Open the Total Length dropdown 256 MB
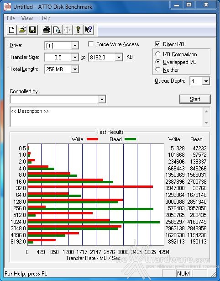The height and width of the screenshot is (281, 220). [75, 69]
